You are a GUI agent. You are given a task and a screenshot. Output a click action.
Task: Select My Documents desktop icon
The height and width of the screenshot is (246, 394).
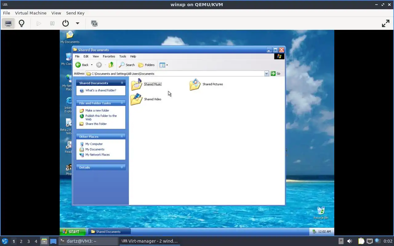click(70, 37)
